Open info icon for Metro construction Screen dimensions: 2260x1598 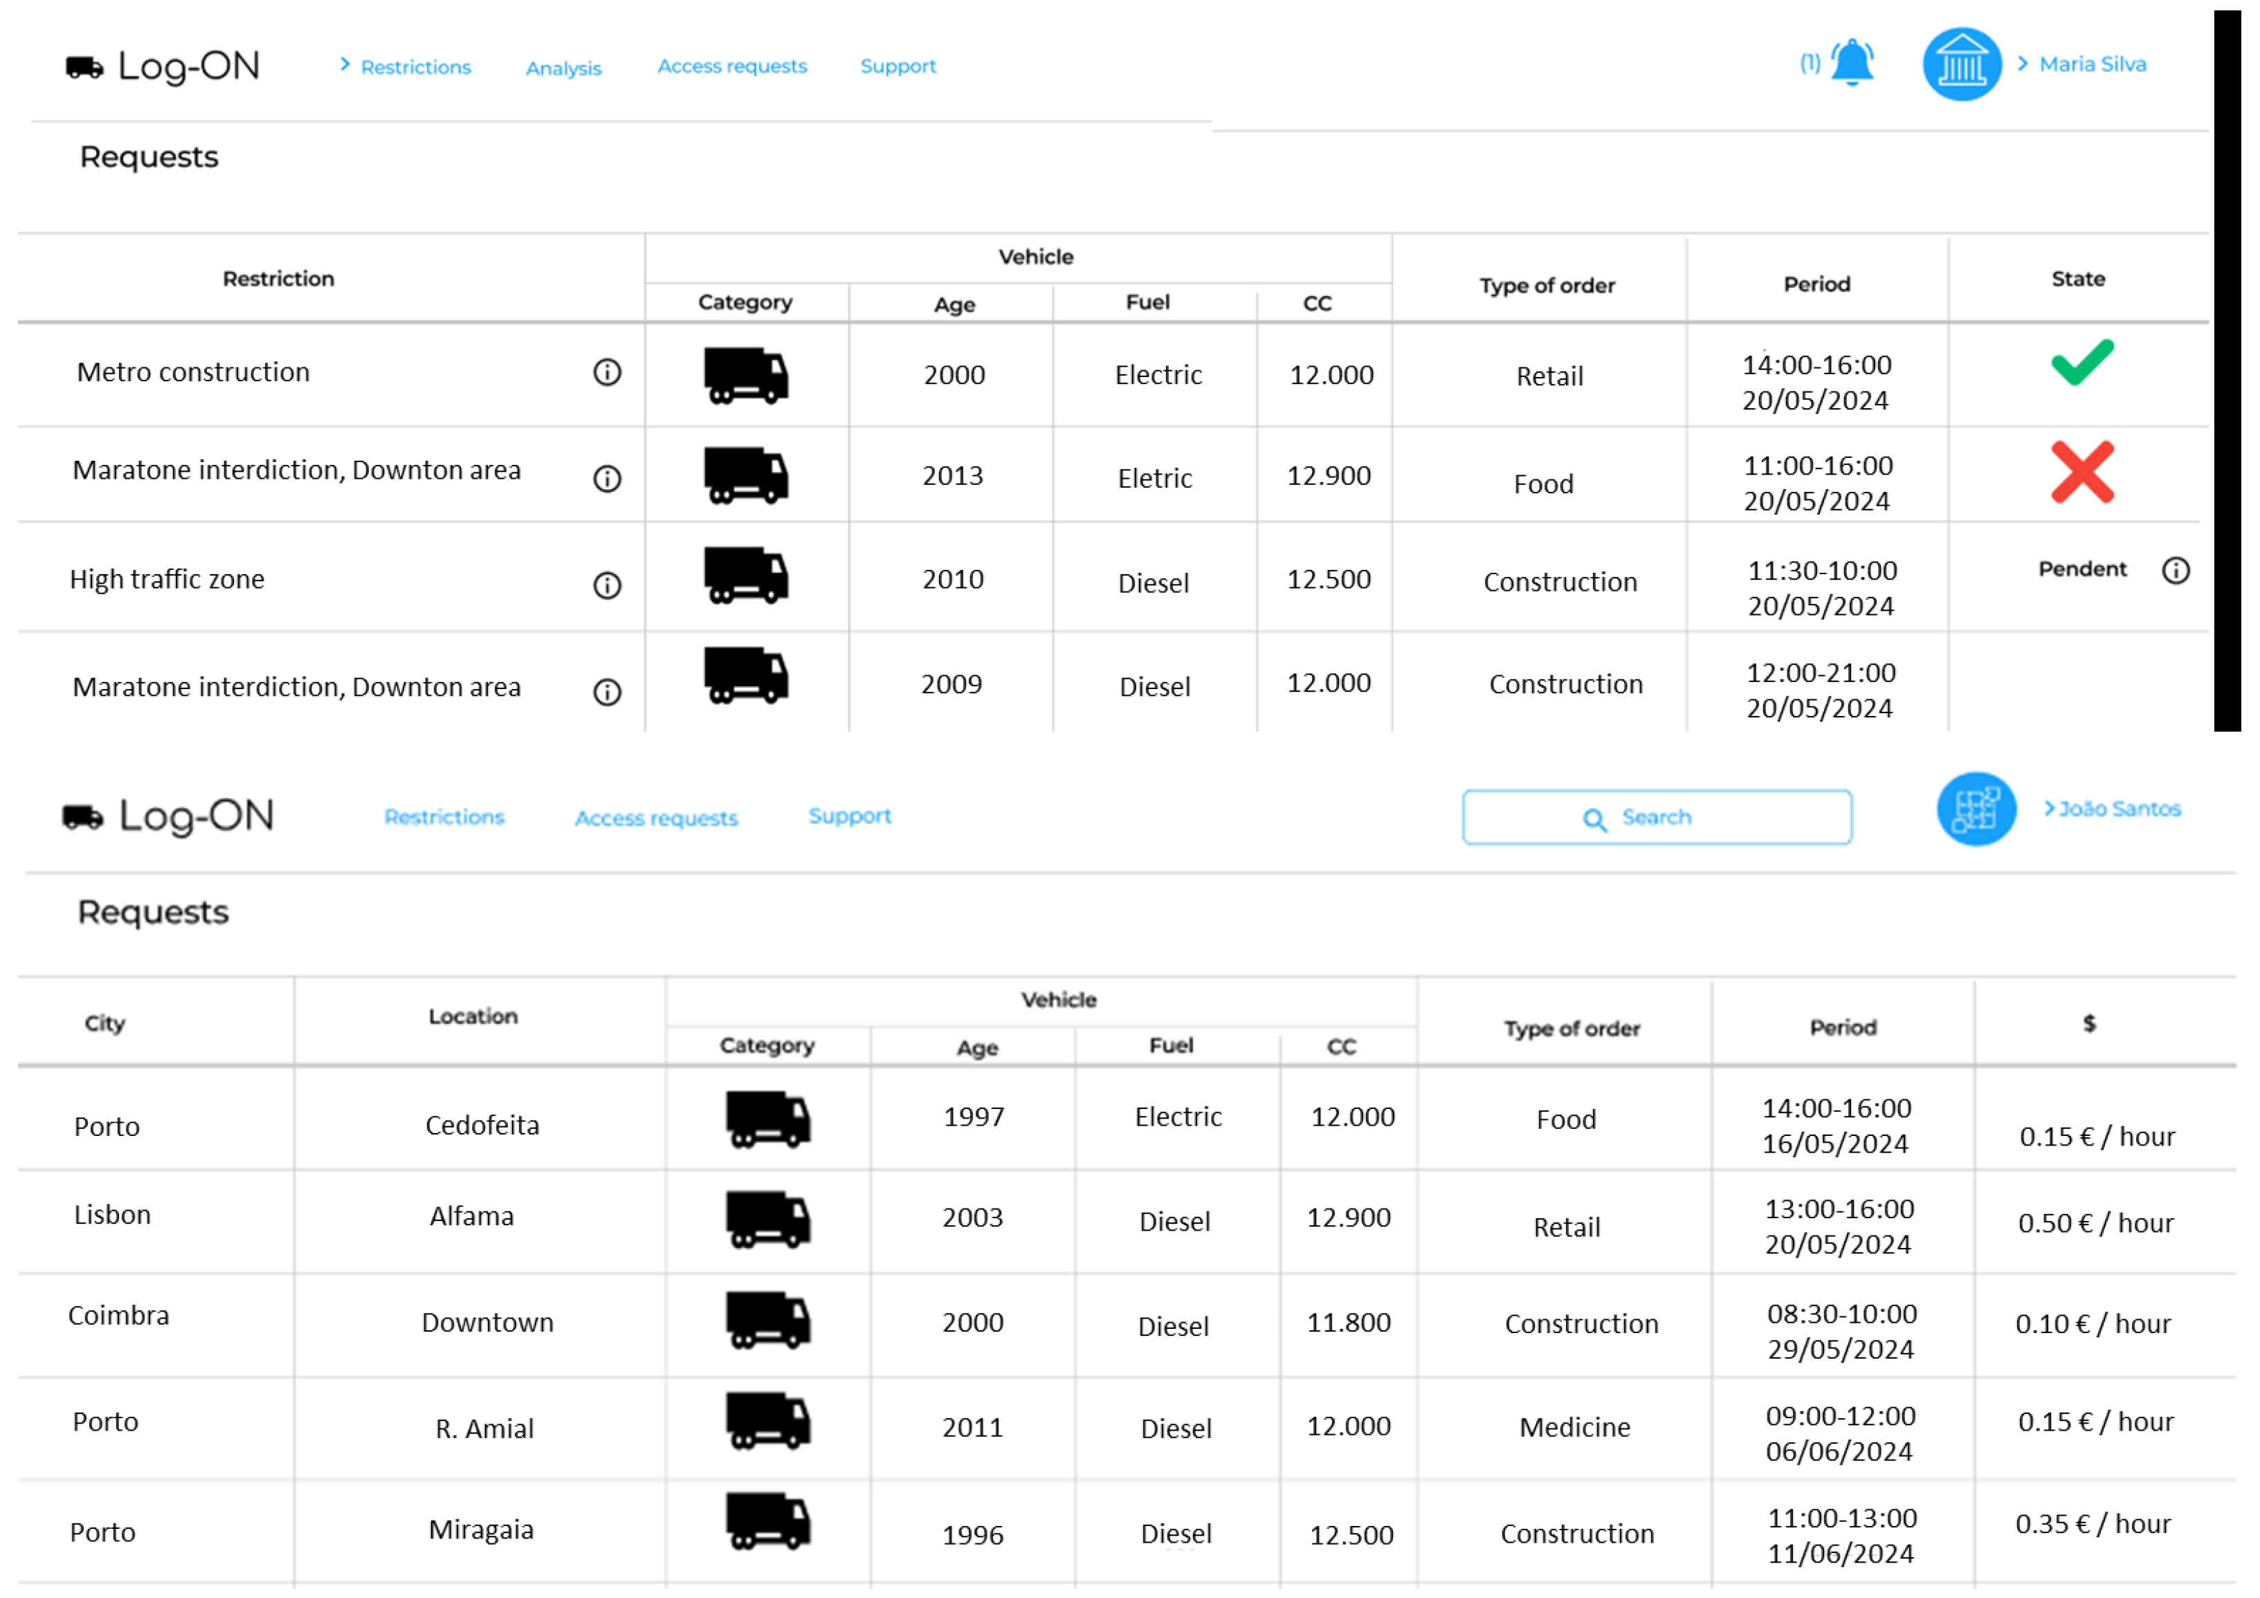(x=608, y=372)
